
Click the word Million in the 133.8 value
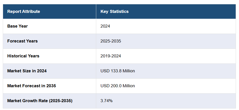[x=129, y=71]
